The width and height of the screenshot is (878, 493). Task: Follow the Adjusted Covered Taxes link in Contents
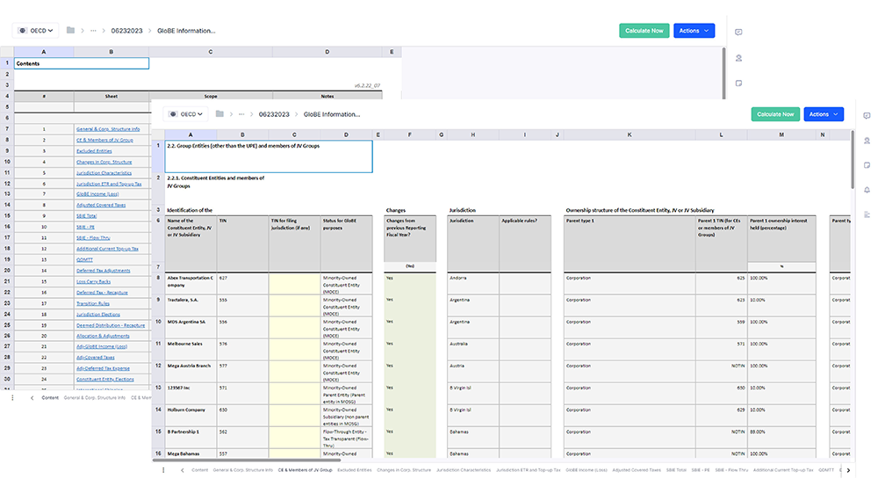(100, 205)
